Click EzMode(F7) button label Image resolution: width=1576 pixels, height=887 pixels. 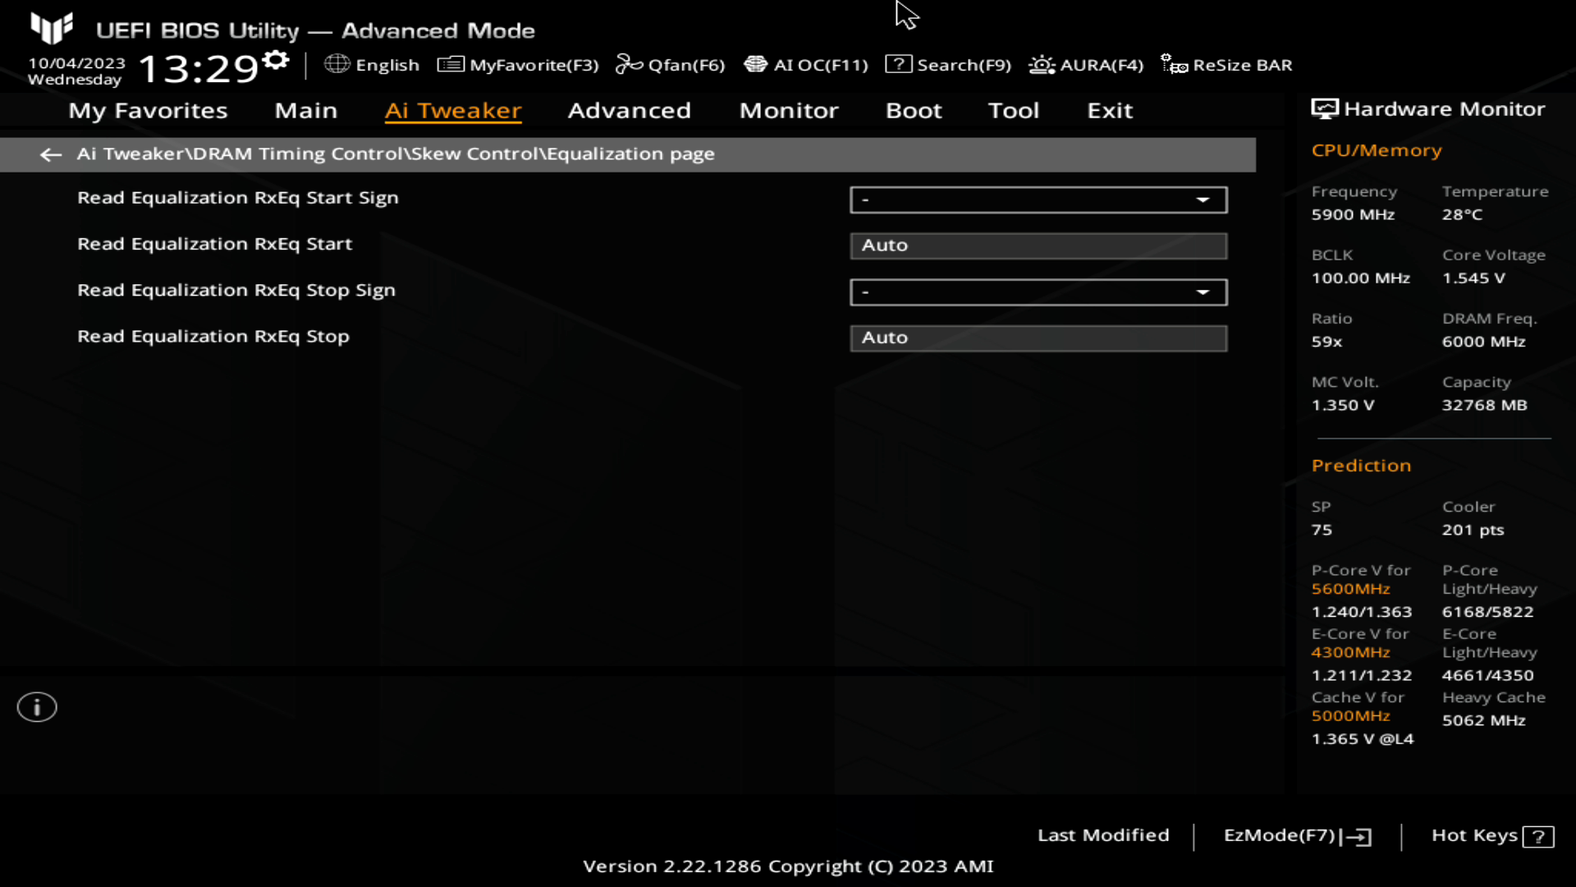click(x=1280, y=835)
